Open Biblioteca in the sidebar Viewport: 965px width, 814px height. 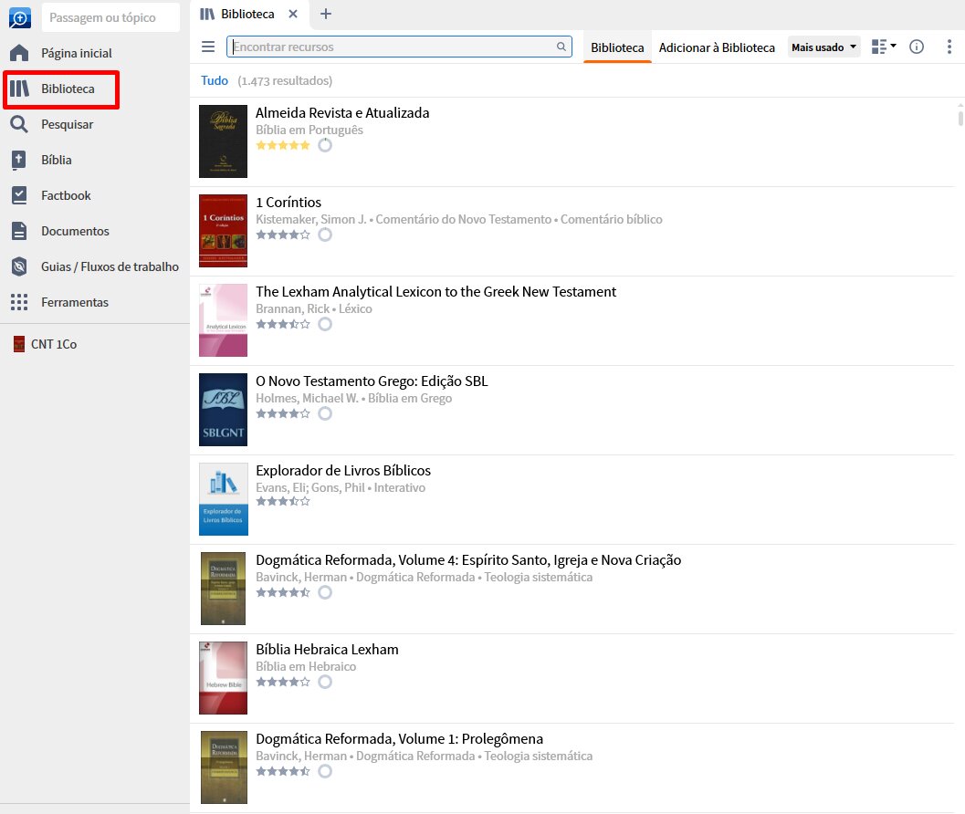tap(61, 89)
